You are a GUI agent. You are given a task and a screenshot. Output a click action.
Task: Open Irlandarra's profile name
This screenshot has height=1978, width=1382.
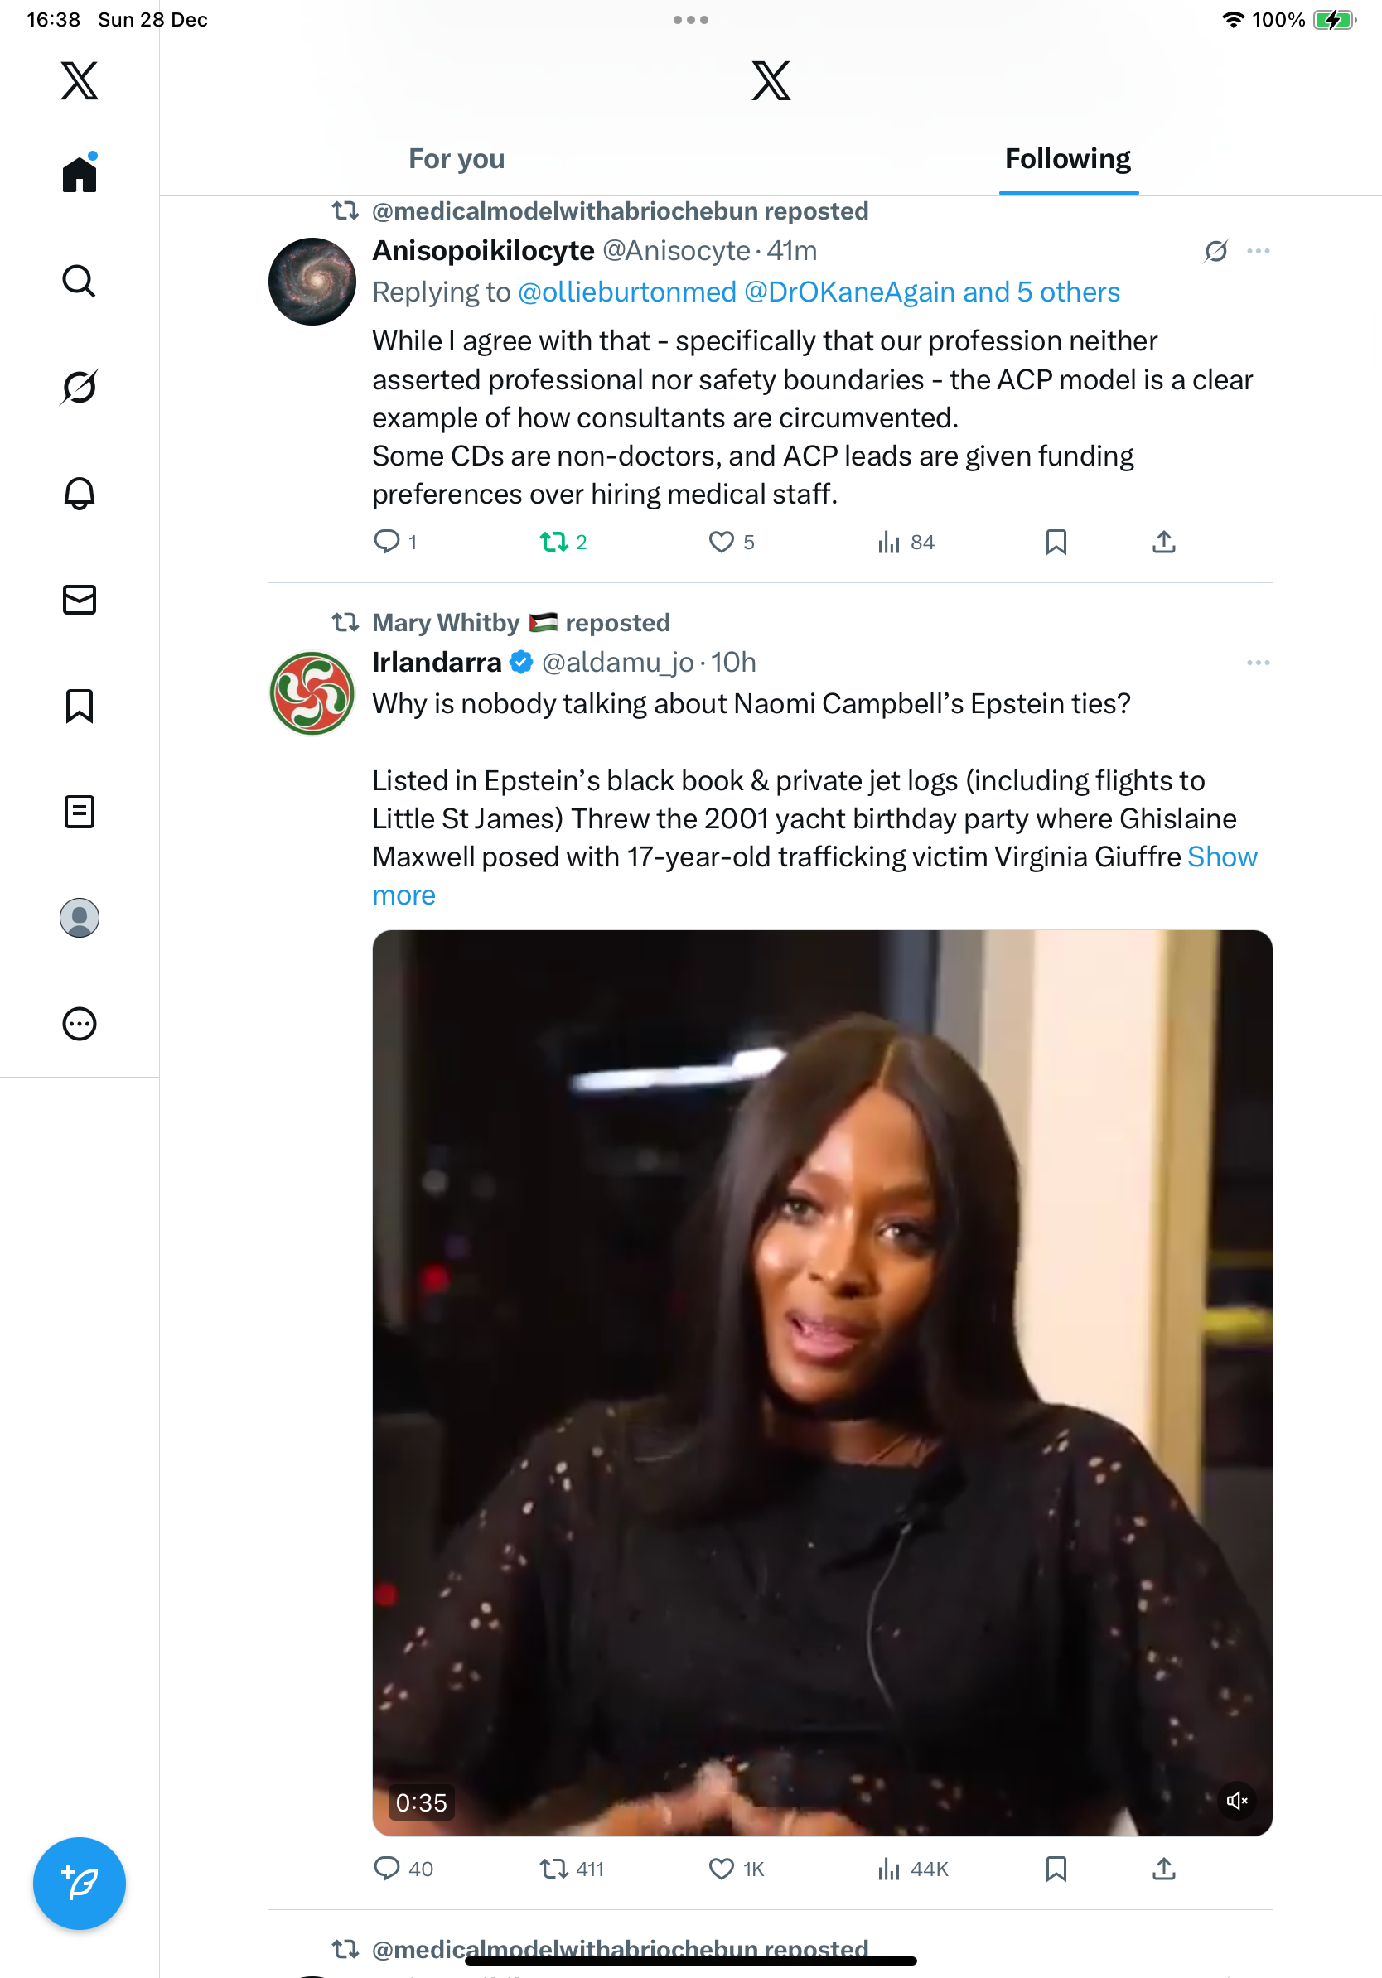tap(437, 663)
